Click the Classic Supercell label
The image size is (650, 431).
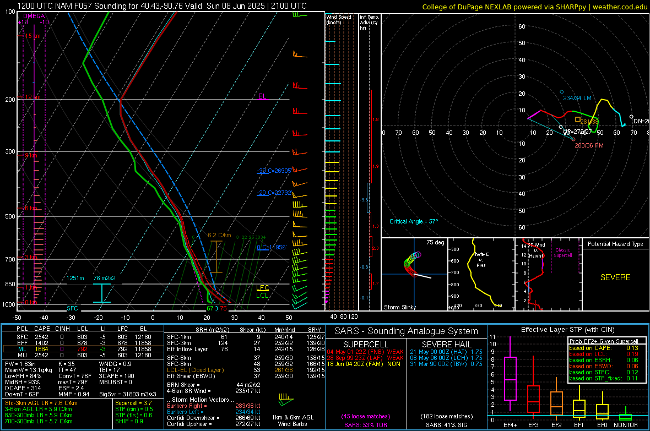(x=563, y=253)
